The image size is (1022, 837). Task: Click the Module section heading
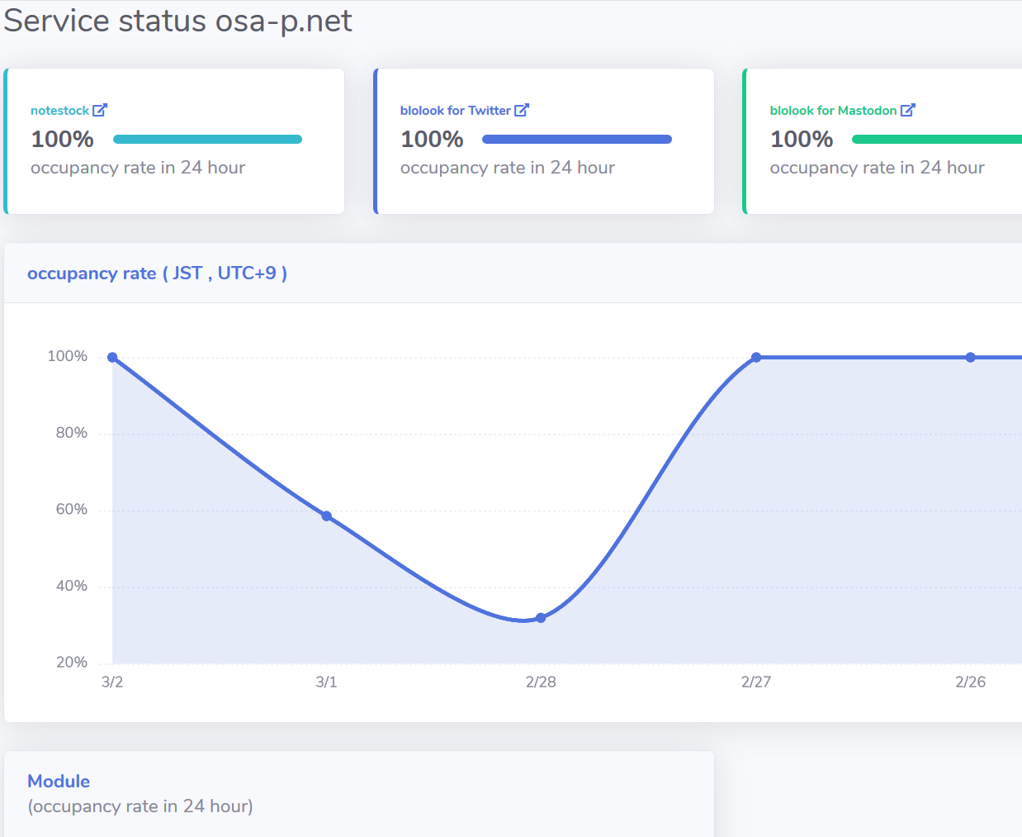(59, 782)
